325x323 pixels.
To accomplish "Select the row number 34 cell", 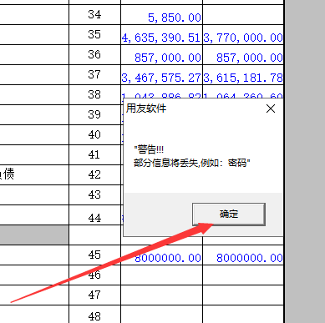I will (x=94, y=15).
